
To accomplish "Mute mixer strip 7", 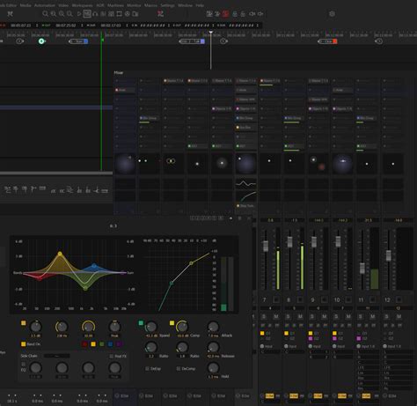I will coord(276,316).
